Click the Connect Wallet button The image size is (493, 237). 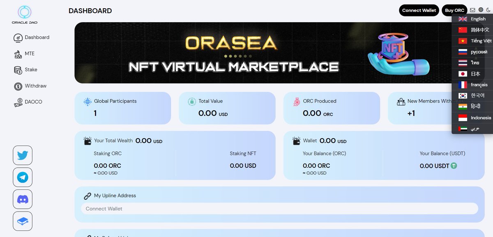point(419,10)
